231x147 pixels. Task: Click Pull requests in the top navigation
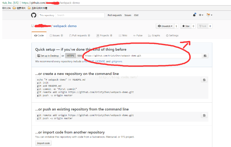[115, 15]
